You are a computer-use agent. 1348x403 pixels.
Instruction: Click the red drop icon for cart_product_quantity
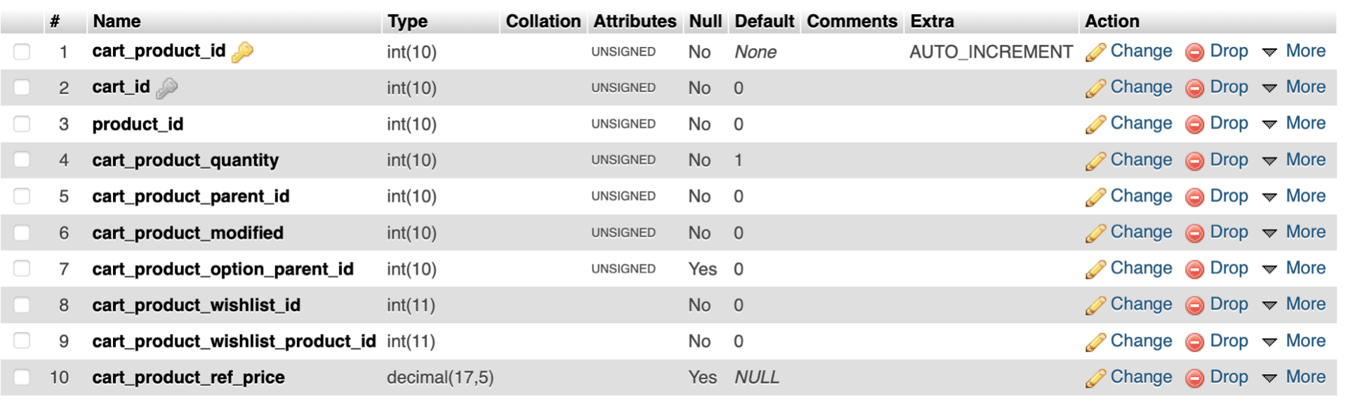(x=1194, y=161)
